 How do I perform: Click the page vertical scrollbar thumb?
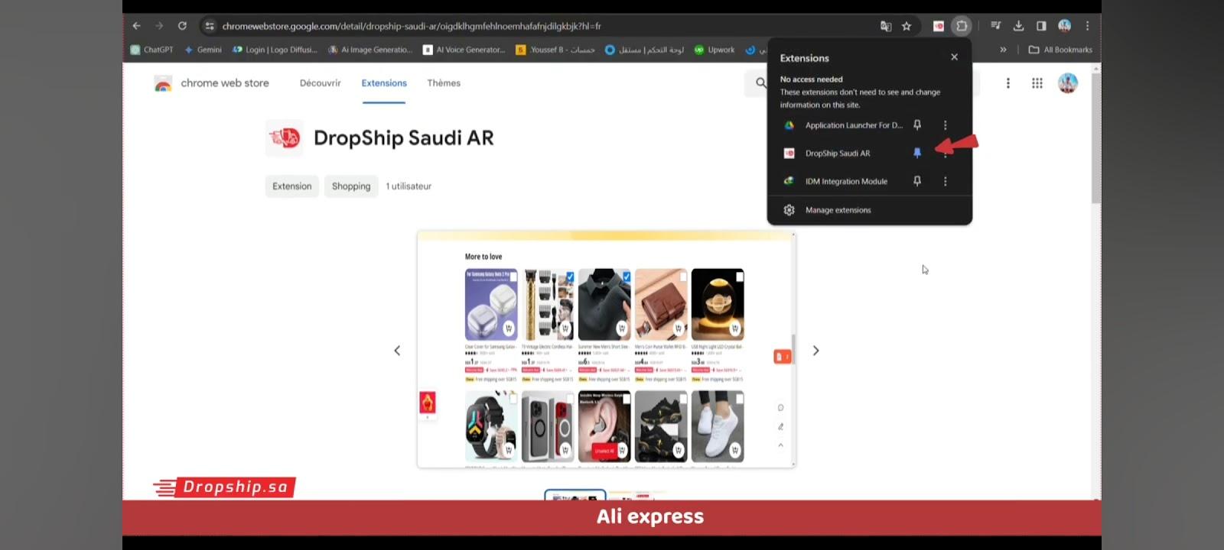coord(1096,137)
